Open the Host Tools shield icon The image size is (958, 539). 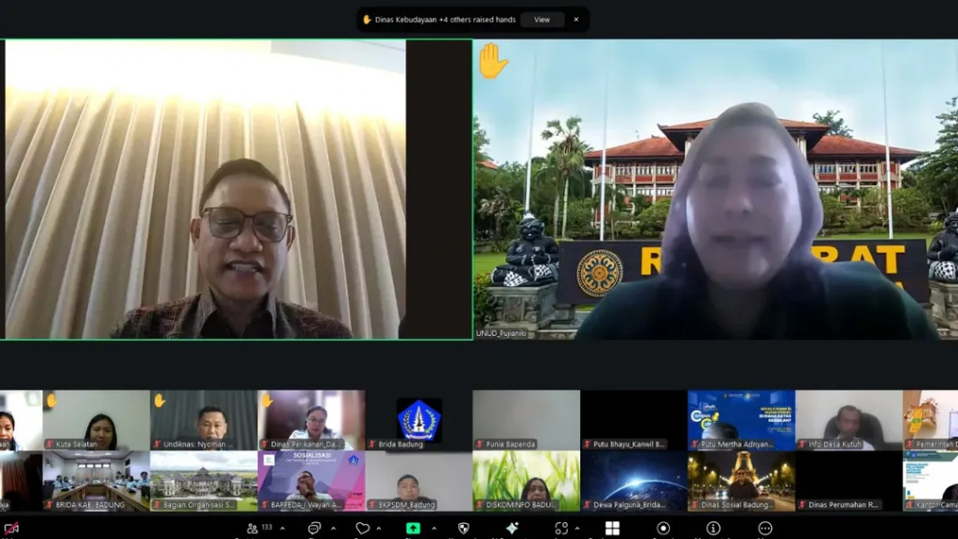[x=463, y=529]
